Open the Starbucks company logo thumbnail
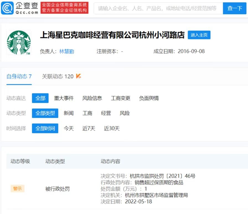Image resolution: width=248 pixels, height=214 pixels. (x=19, y=43)
